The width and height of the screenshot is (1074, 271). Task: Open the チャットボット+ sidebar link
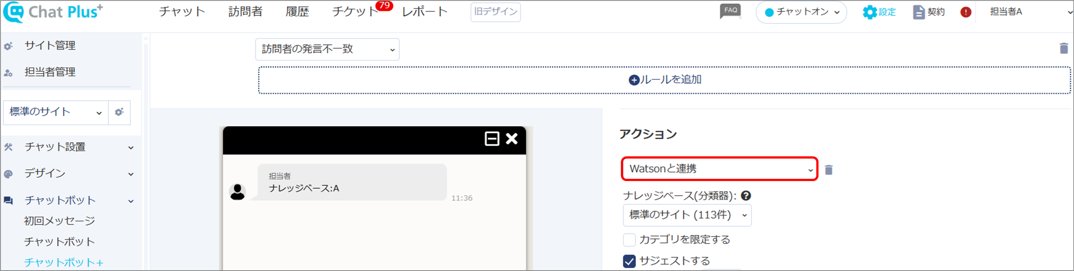(64, 262)
